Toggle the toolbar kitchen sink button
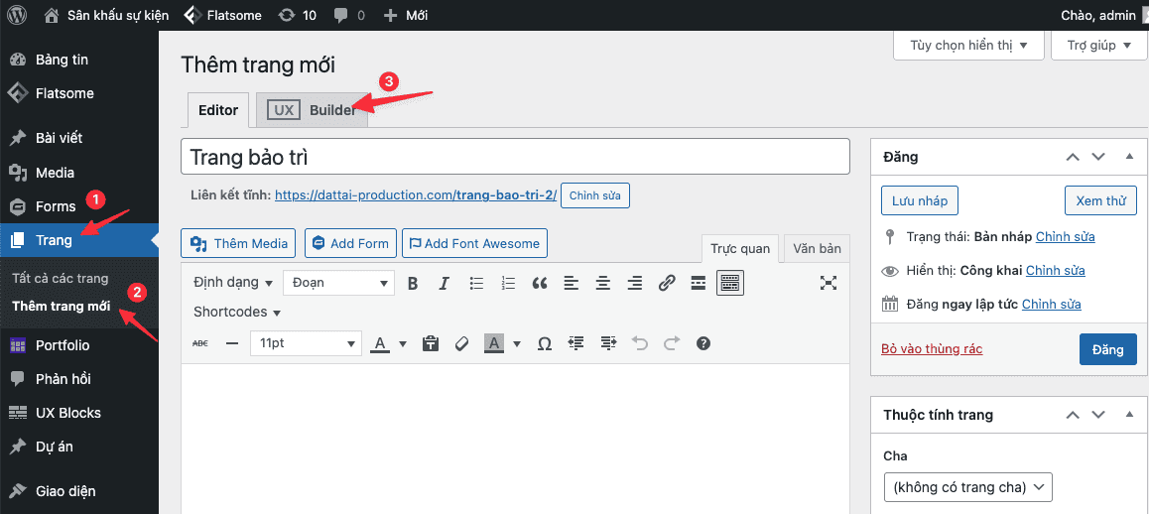1149x514 pixels. [730, 283]
